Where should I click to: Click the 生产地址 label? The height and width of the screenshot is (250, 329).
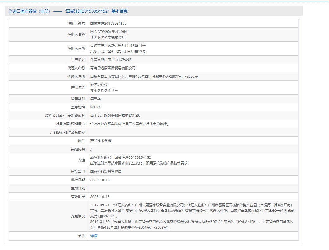[x=78, y=60]
